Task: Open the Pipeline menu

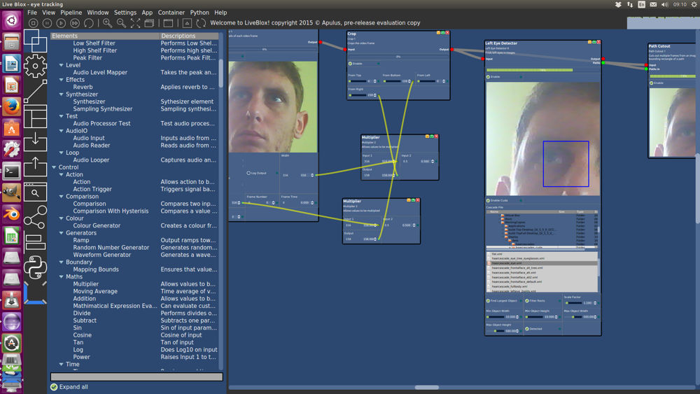Action: (71, 13)
